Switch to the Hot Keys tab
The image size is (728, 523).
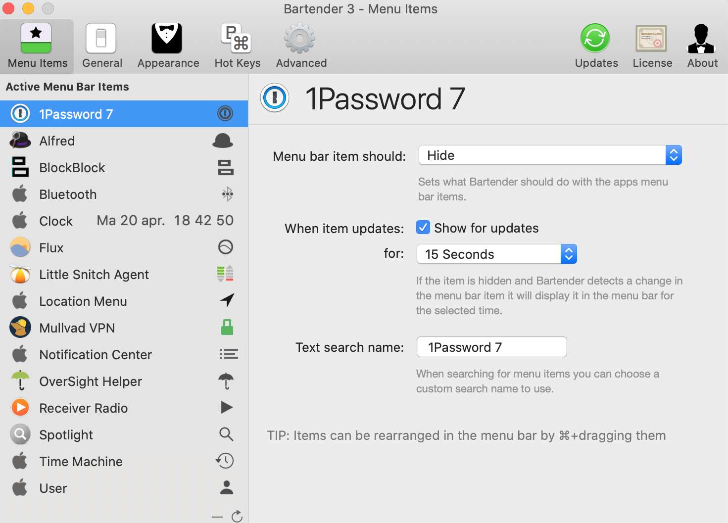click(x=237, y=47)
